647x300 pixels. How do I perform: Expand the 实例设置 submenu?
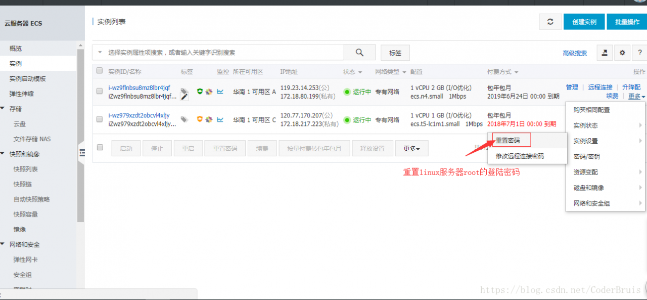tap(605, 141)
